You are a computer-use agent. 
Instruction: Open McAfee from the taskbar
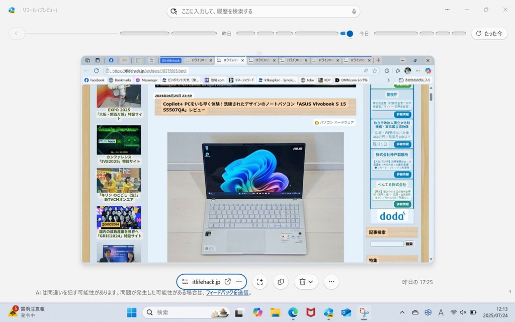[311, 312]
